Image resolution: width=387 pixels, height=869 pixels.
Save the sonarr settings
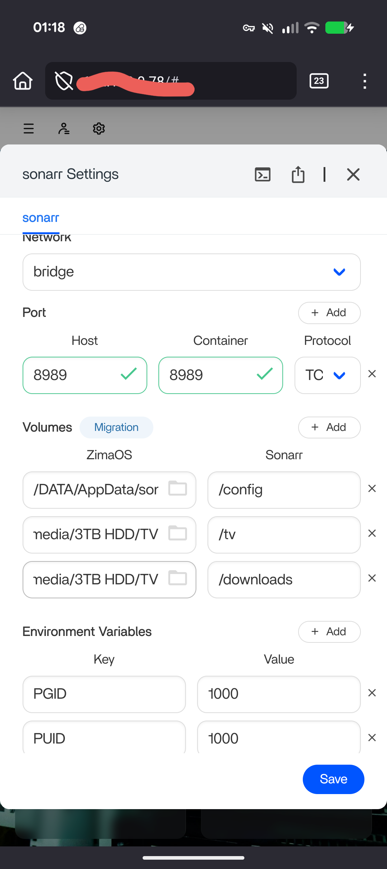333,779
